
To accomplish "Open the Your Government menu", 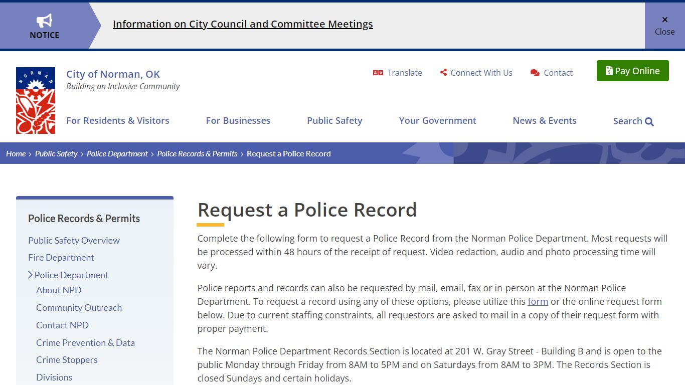I will click(438, 120).
